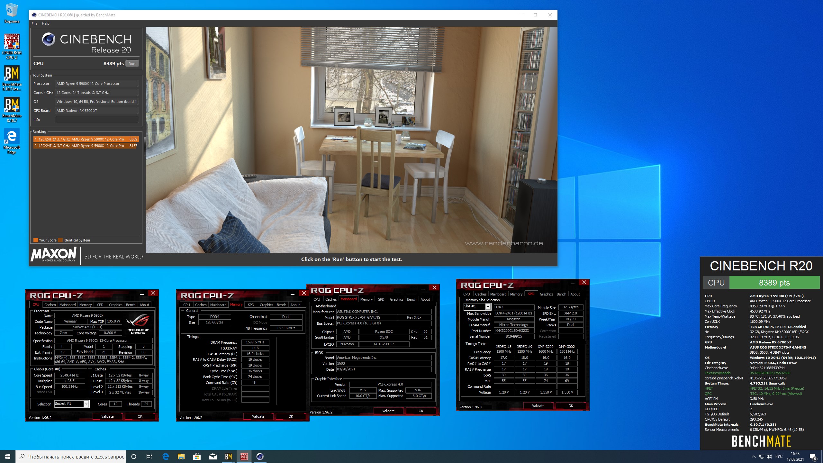The image size is (823, 463).
Task: Open Task View in the taskbar
Action: click(149, 457)
